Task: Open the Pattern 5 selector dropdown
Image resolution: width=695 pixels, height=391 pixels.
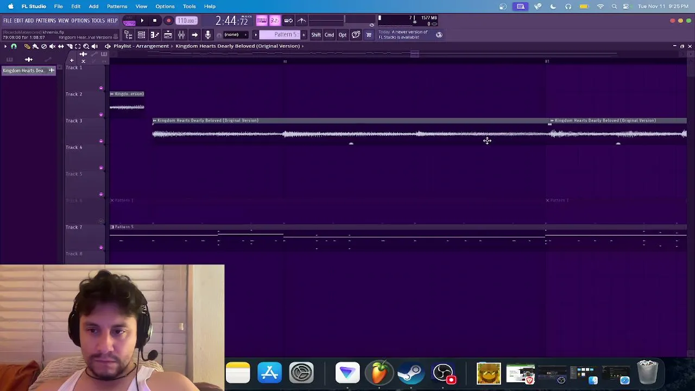Action: [280, 35]
